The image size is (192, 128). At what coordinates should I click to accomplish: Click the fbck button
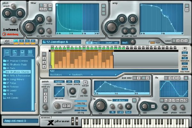tap(128, 112)
